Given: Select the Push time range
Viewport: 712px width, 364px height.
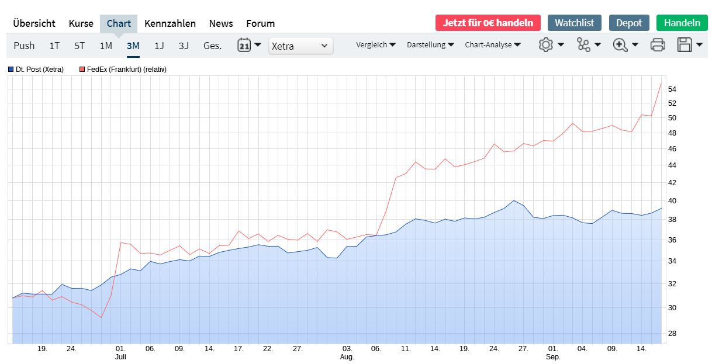Looking at the screenshot, I should (24, 46).
